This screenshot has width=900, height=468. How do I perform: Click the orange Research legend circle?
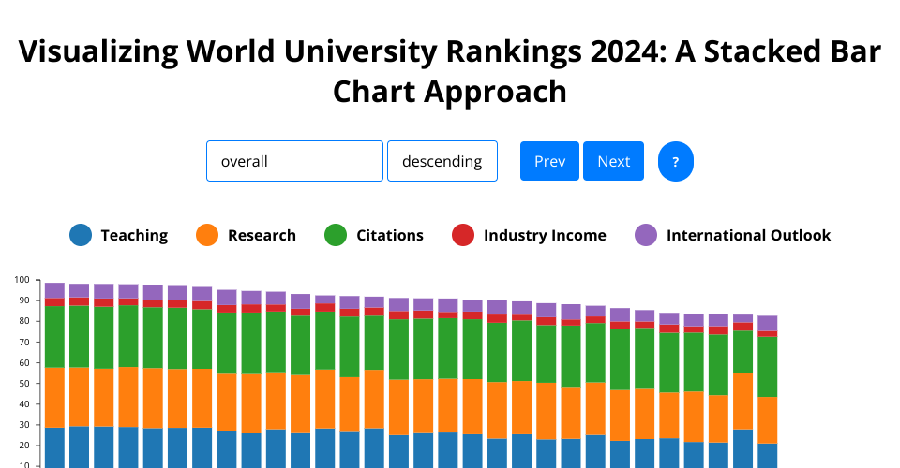(x=208, y=236)
